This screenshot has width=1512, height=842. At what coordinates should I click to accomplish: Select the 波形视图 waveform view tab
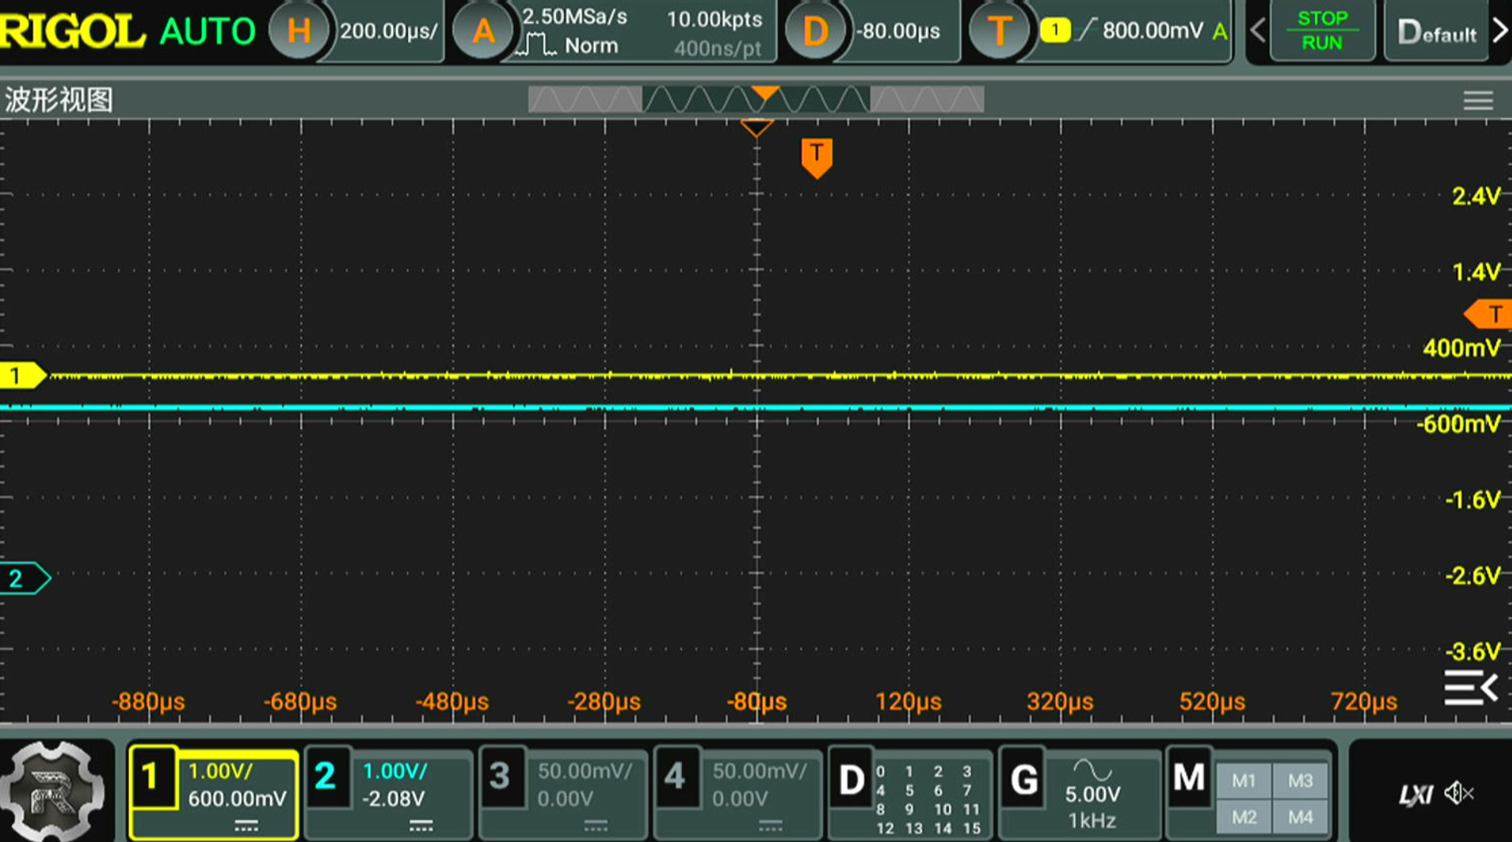coord(60,101)
